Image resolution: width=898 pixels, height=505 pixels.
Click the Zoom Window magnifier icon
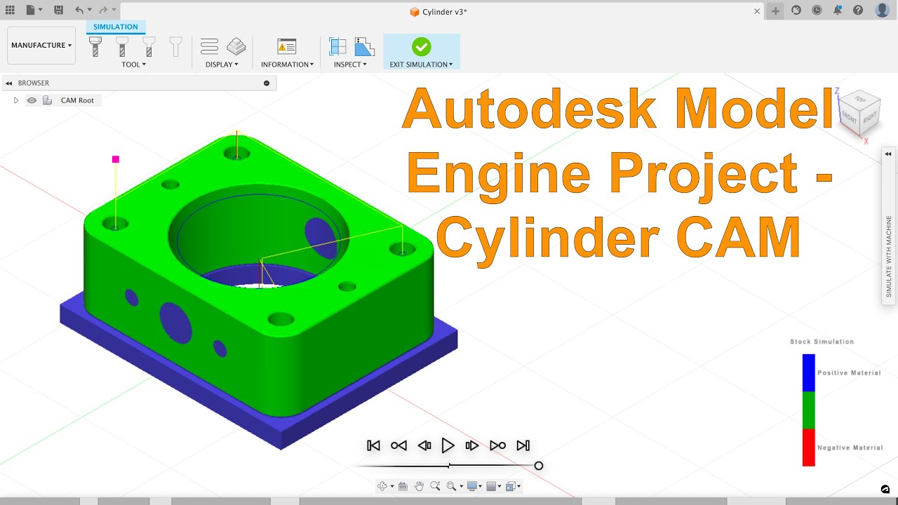pyautogui.click(x=451, y=486)
